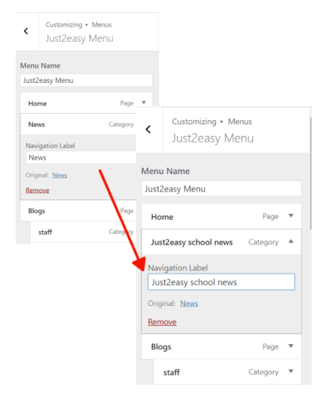Open the original News link in the left panel
The height and width of the screenshot is (395, 328).
60,175
